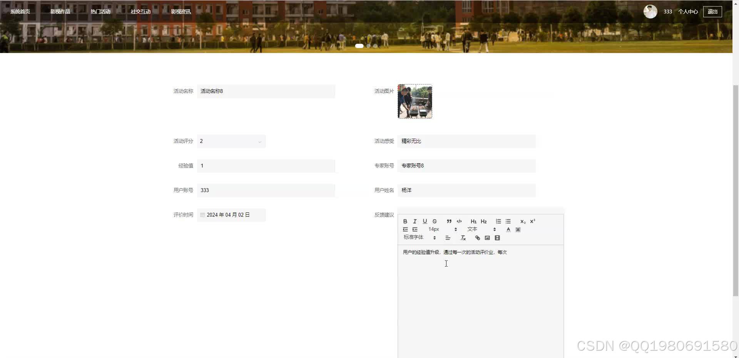Screen dimensions: 739x358
Task: Click the username 333 in header
Action: point(668,12)
